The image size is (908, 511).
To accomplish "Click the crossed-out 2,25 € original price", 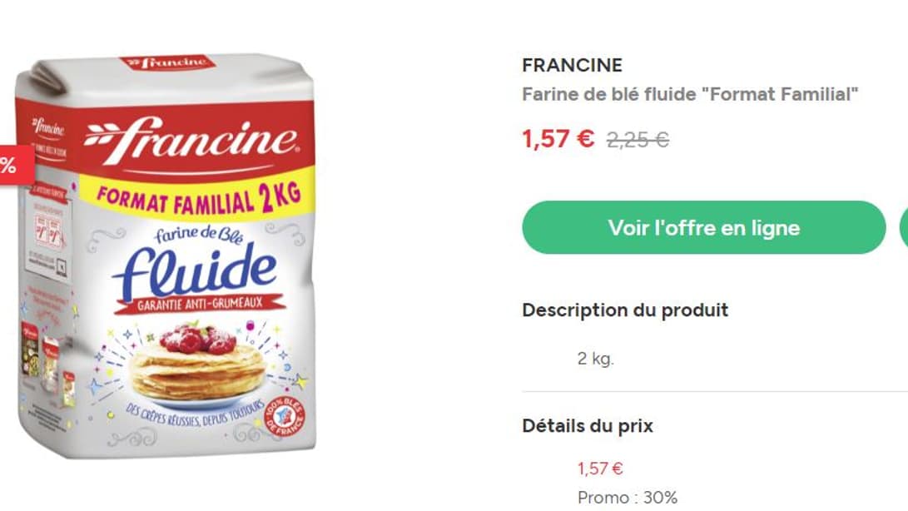I will pyautogui.click(x=638, y=140).
